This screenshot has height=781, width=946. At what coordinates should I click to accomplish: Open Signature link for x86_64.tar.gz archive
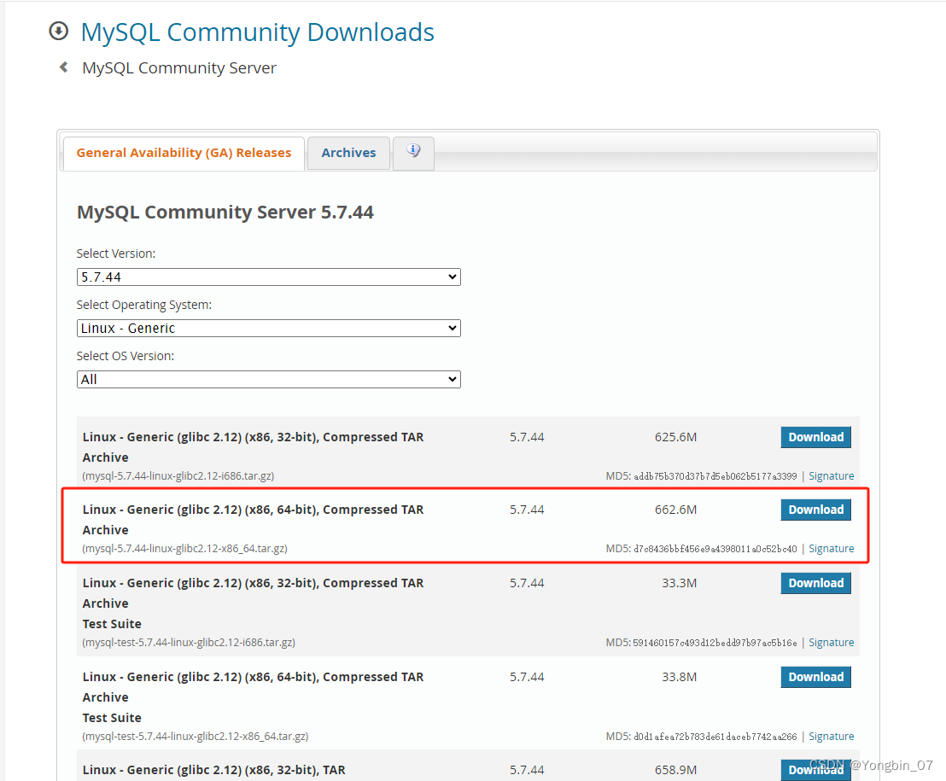coord(832,548)
